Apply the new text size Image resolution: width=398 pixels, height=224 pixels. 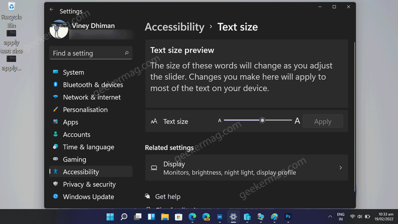[x=323, y=121]
